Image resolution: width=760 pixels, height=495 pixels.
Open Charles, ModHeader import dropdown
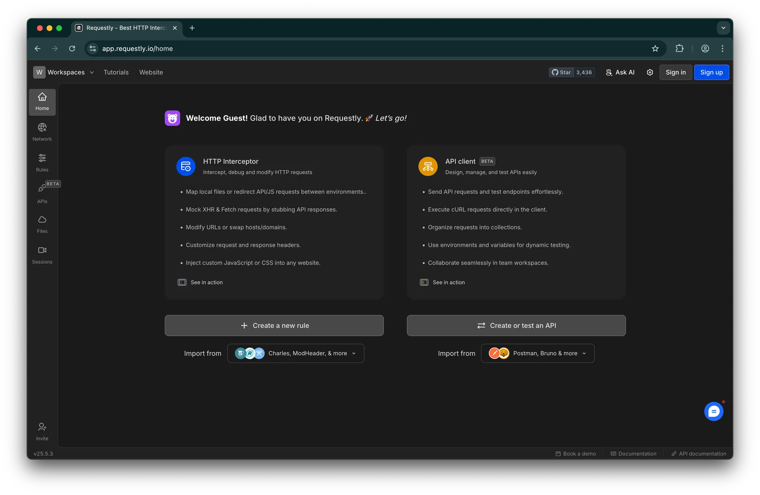pyautogui.click(x=295, y=353)
